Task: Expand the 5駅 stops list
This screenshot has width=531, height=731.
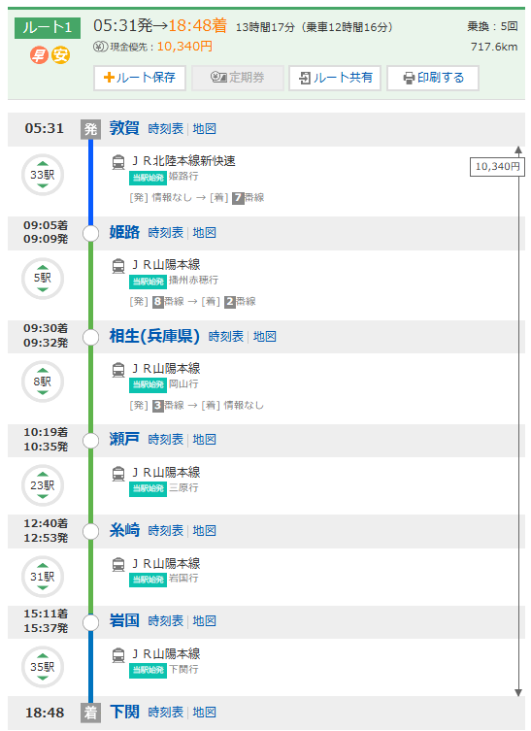Action: pyautogui.click(x=43, y=279)
